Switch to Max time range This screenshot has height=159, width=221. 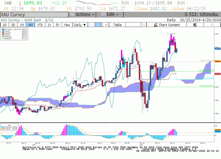[x=67, y=25]
